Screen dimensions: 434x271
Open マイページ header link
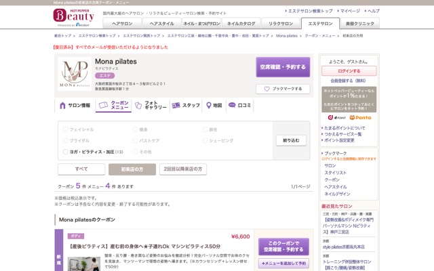click(x=350, y=11)
